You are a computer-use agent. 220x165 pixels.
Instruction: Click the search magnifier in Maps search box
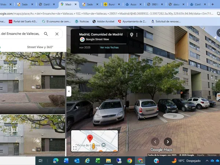click(46, 34)
